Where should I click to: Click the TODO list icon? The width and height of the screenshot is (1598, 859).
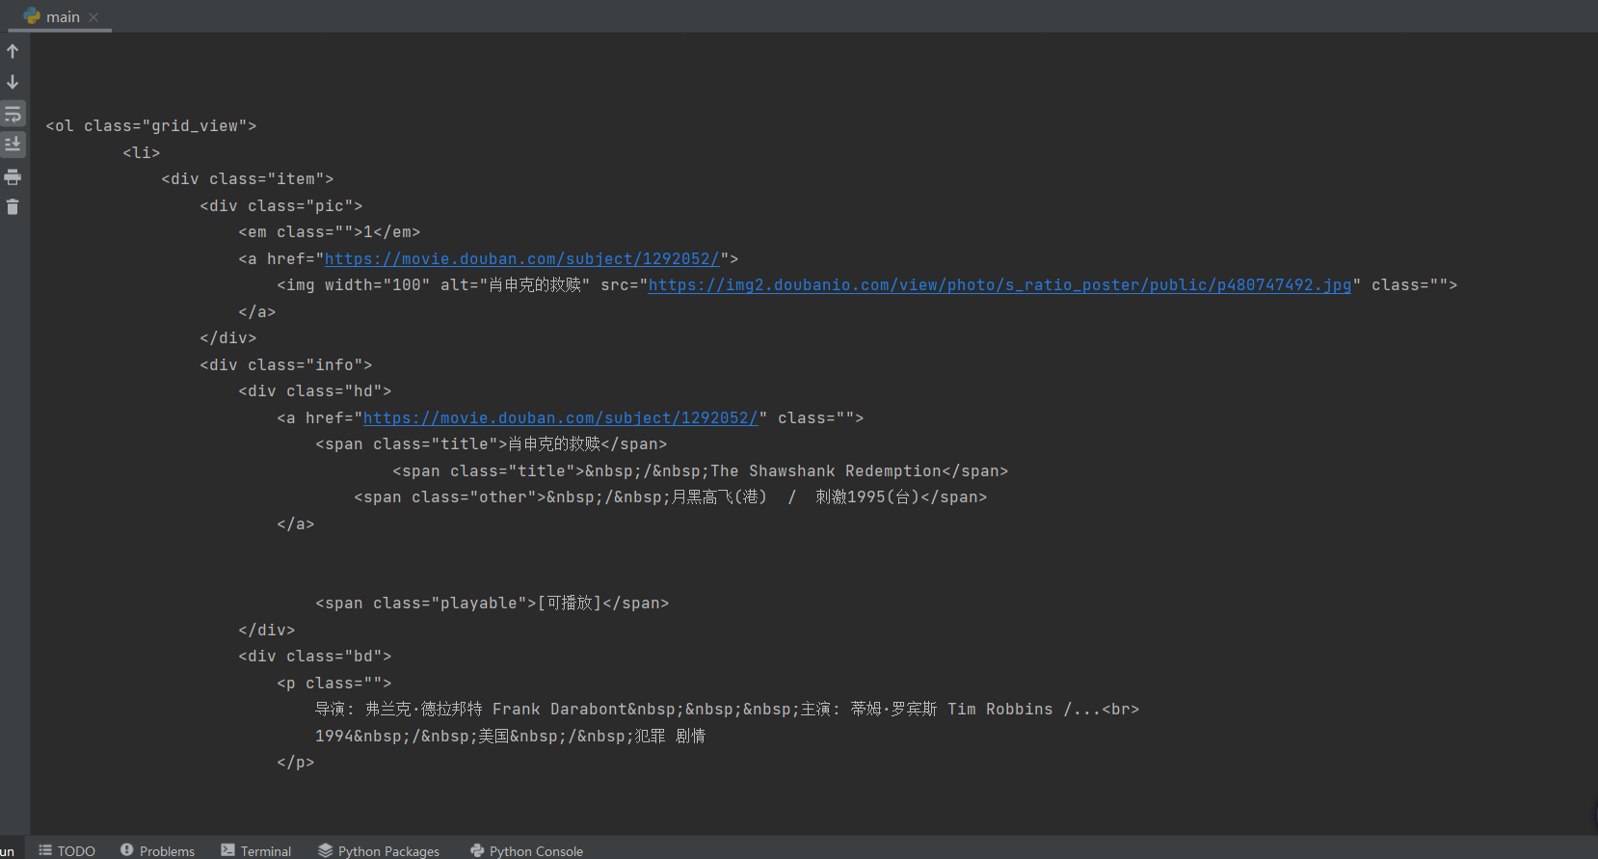click(x=45, y=850)
